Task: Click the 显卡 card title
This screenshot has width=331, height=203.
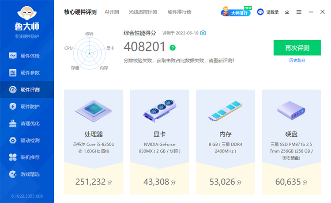Action: [x=160, y=134]
